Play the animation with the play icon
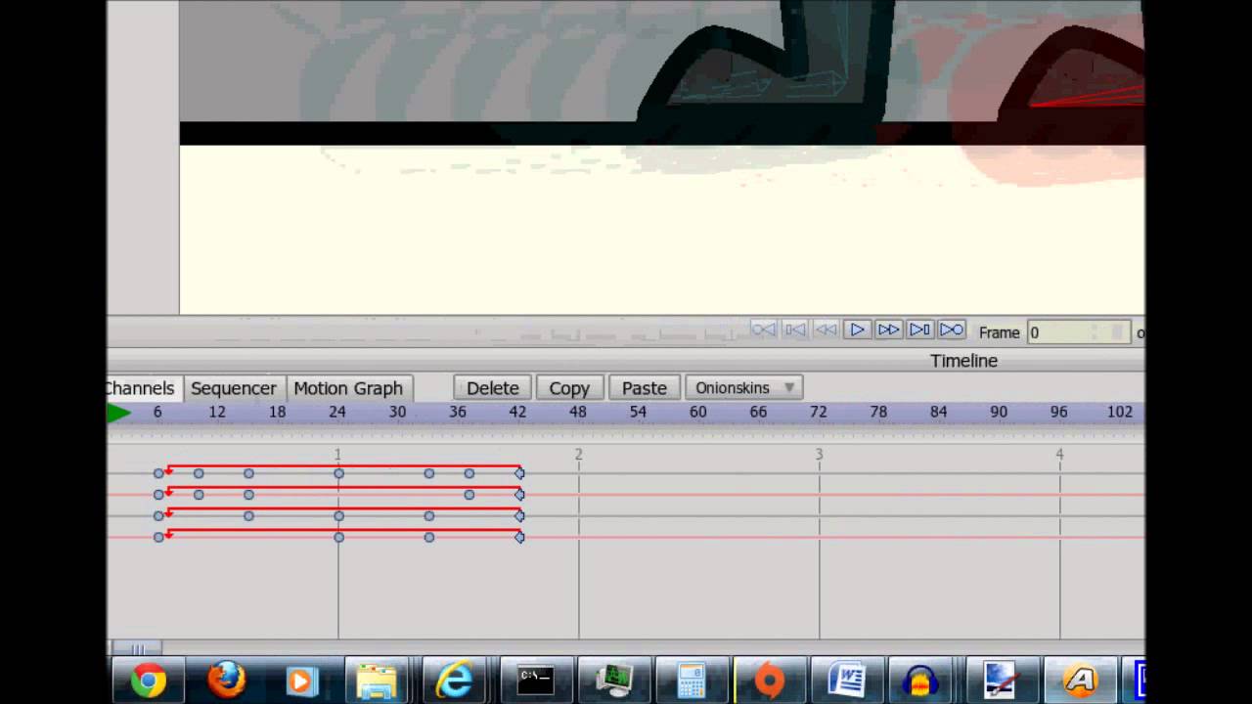 coord(857,330)
